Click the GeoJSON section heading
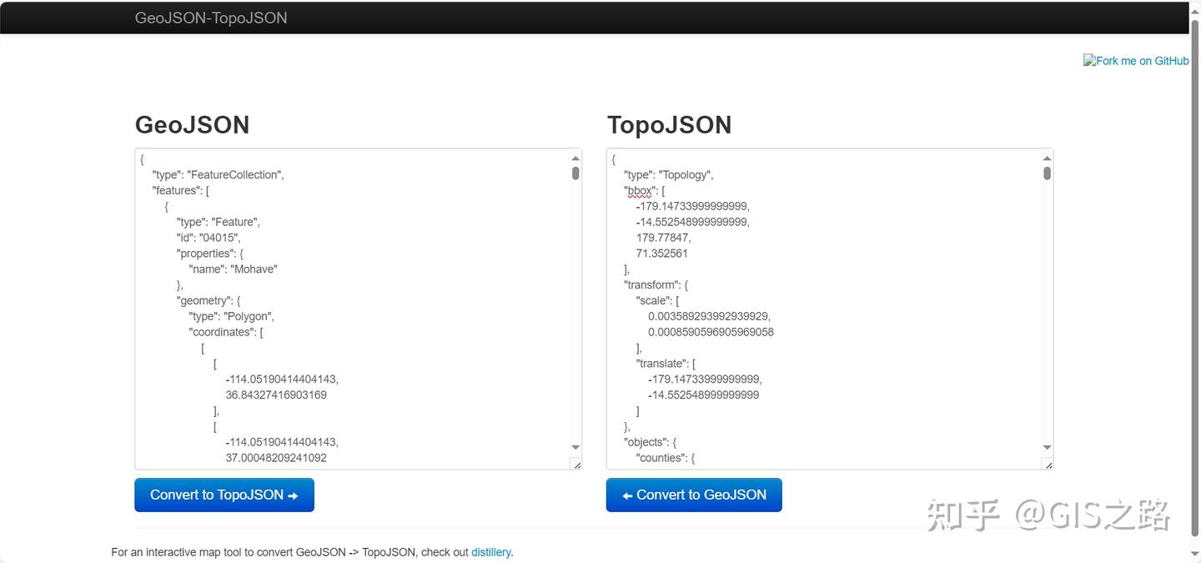 point(192,124)
